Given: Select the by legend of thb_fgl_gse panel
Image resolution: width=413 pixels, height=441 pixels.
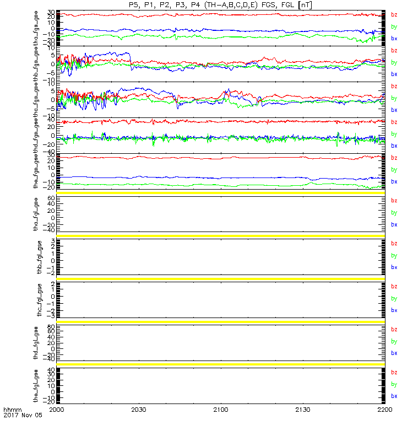Looking at the screenshot, I should click(x=394, y=256).
